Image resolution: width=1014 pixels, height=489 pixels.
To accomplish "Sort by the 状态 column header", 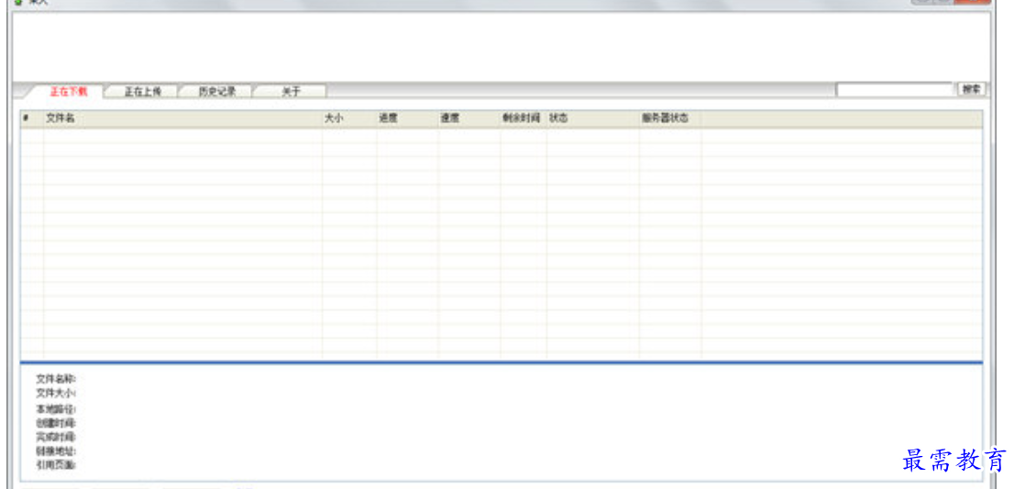I will 593,119.
